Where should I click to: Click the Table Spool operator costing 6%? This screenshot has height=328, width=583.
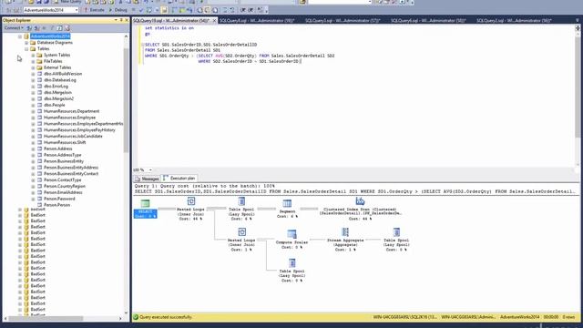point(241,209)
